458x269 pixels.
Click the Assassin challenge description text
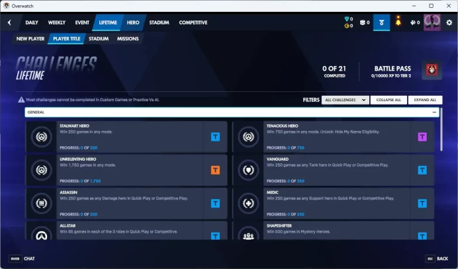[x=124, y=198]
